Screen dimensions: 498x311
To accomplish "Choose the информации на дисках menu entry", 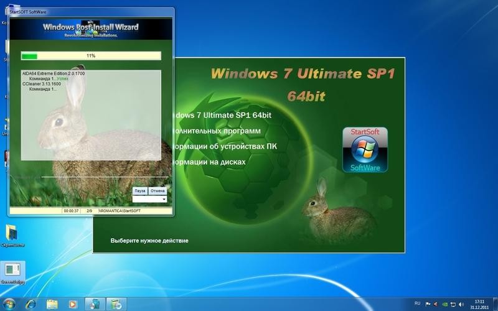I will pos(209,162).
